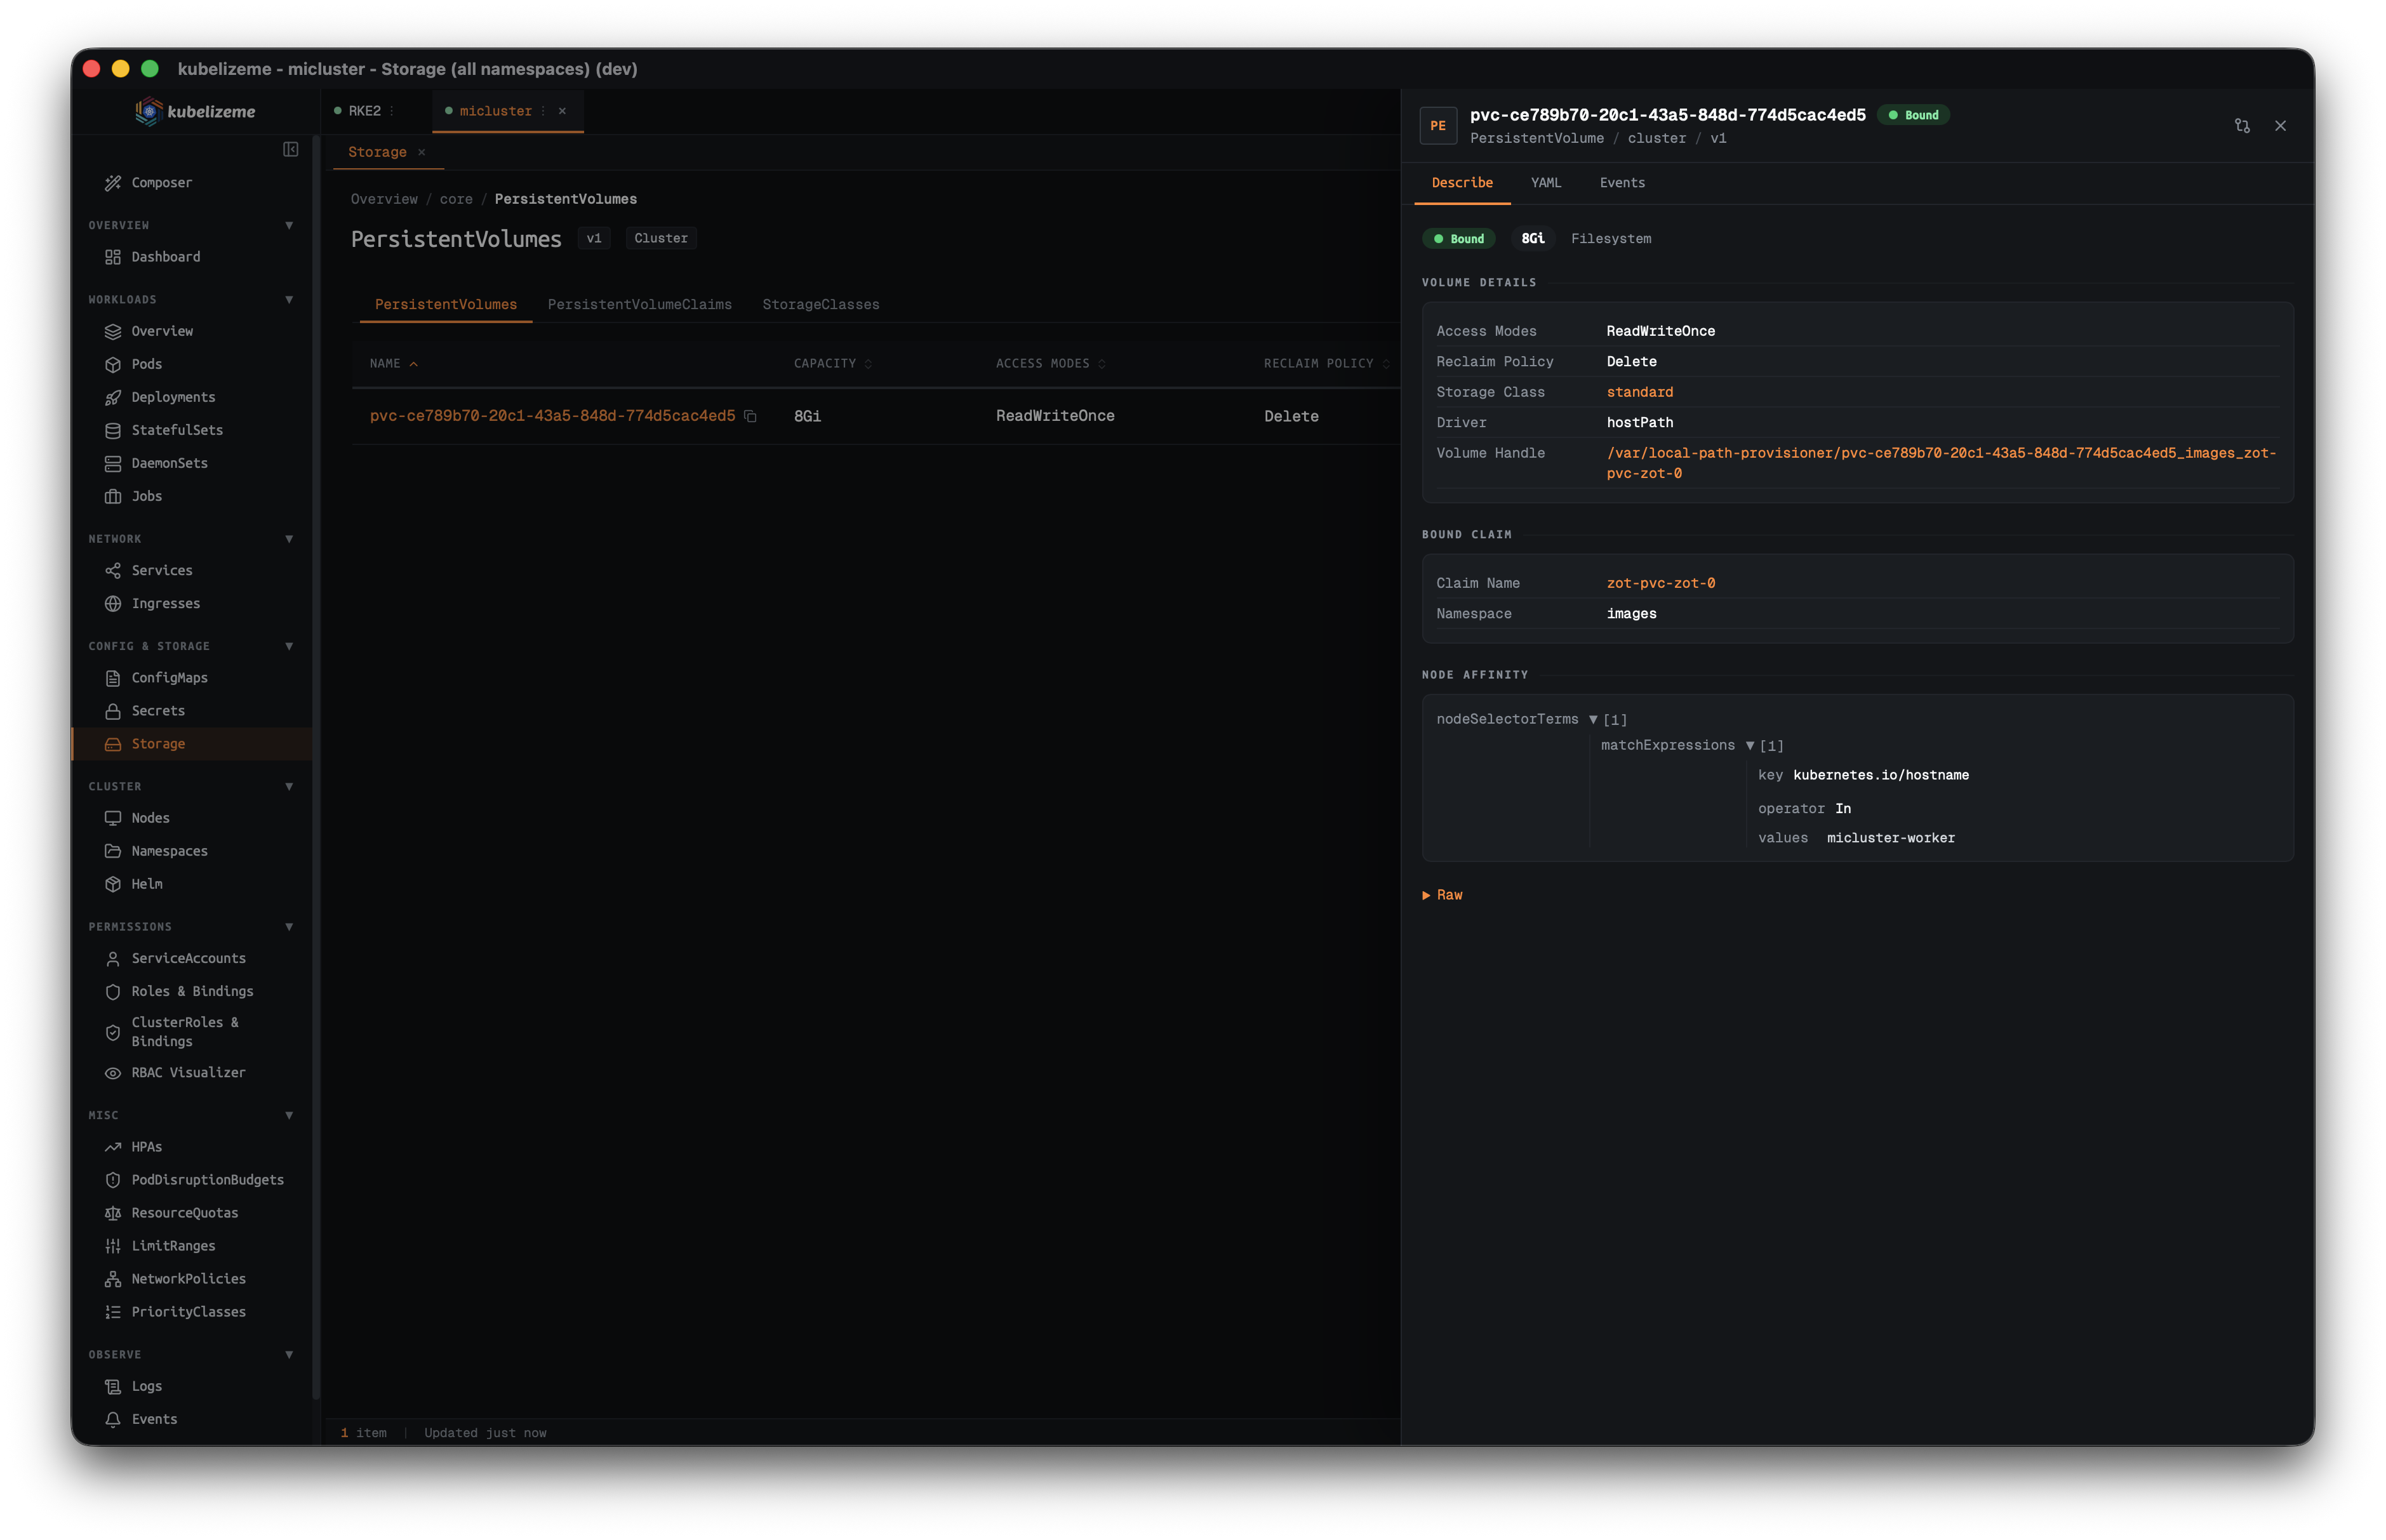Image resolution: width=2386 pixels, height=1540 pixels.
Task: Switch to the PersistentVolumeClaims tab
Action: point(640,304)
